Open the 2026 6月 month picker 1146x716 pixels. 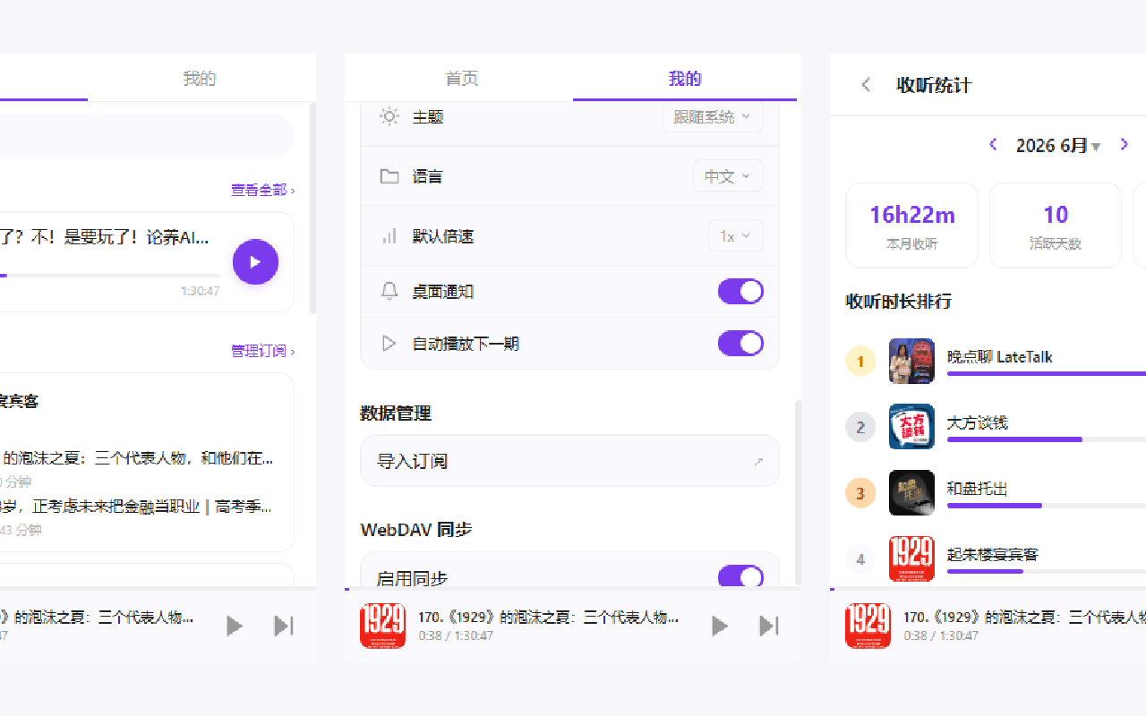tap(1058, 145)
